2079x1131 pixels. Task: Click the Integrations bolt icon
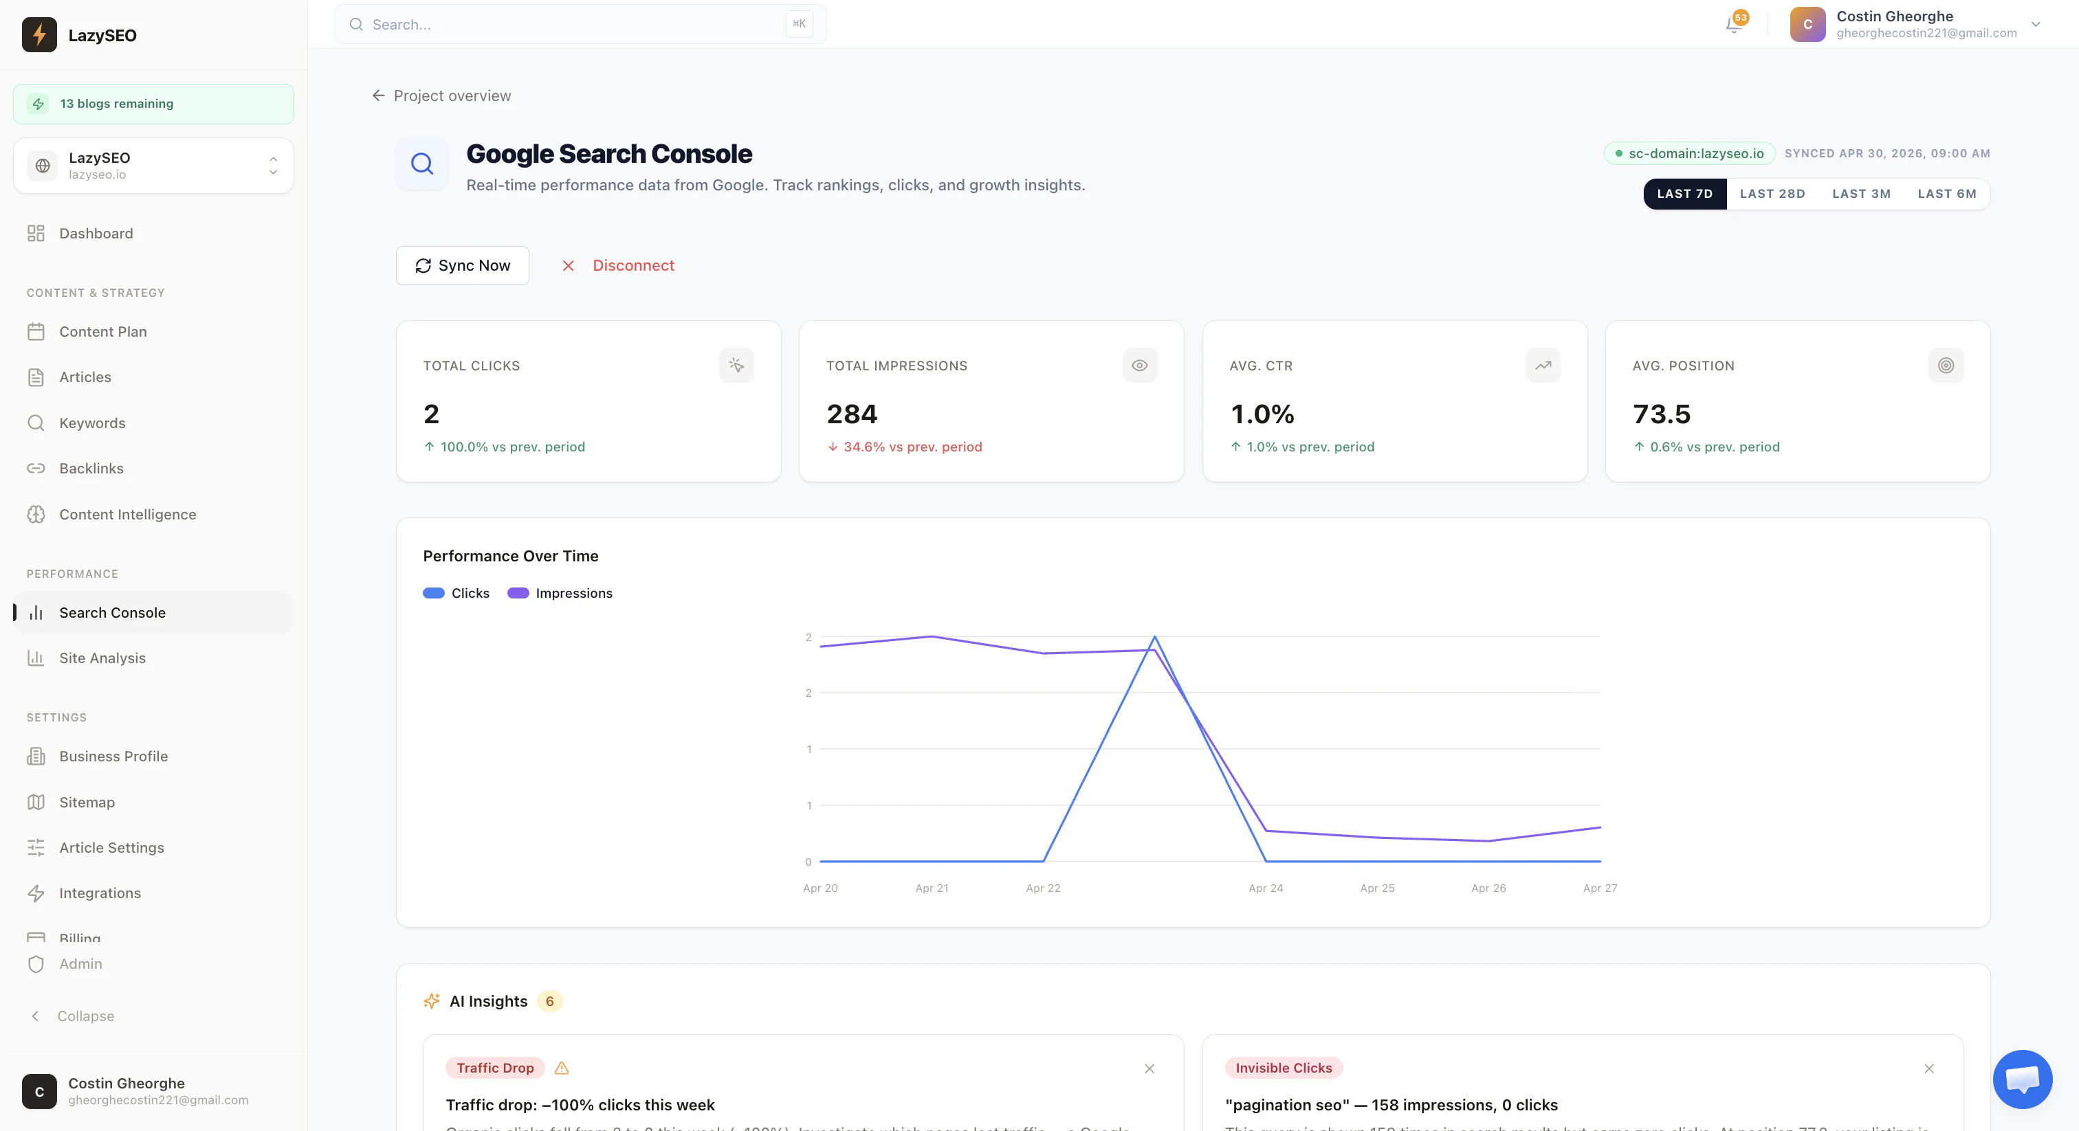pyautogui.click(x=36, y=893)
